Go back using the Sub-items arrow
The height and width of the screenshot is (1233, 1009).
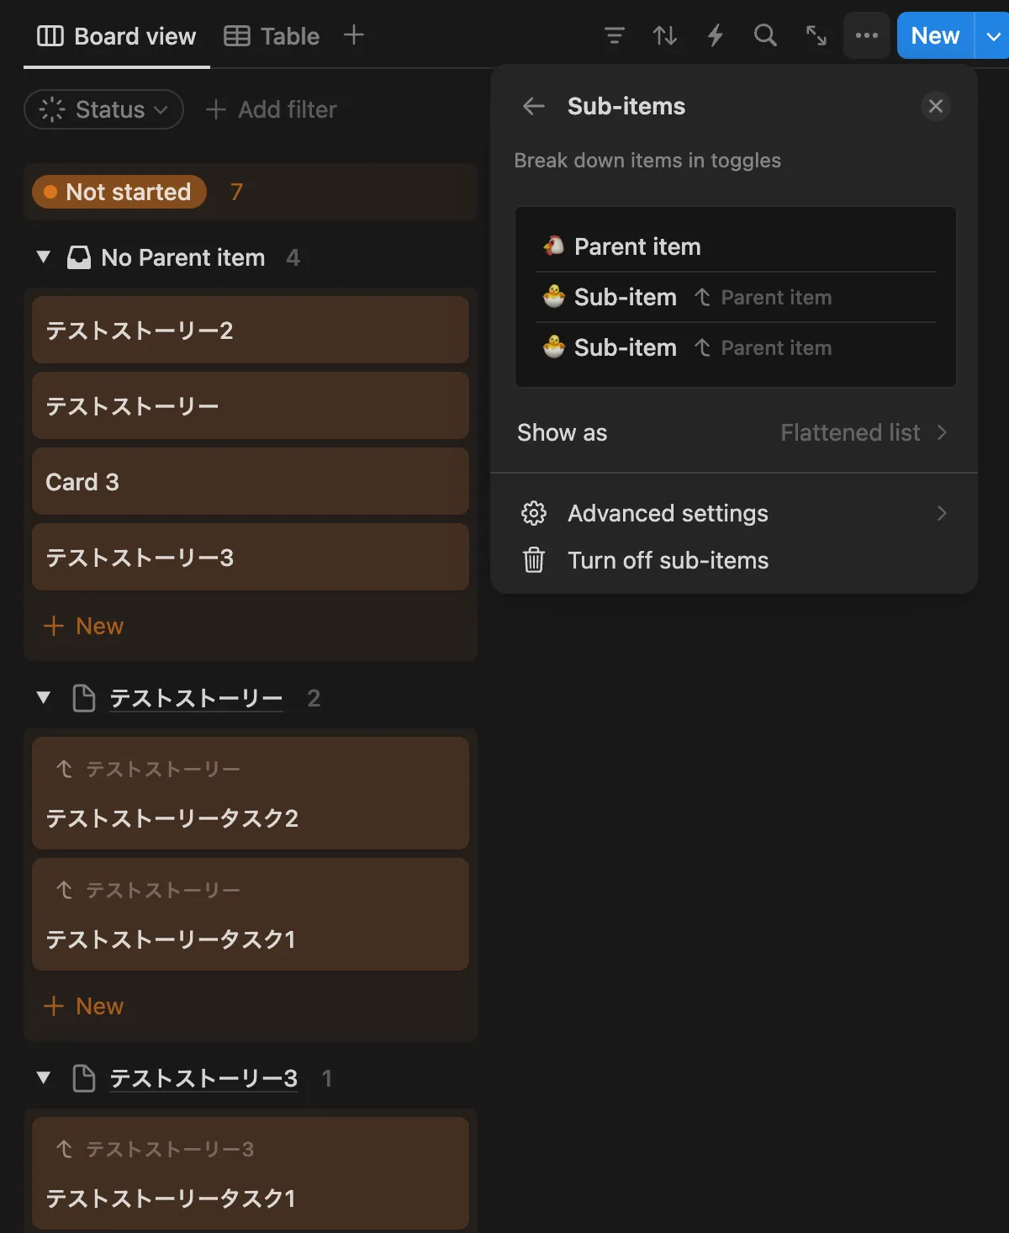tap(534, 106)
